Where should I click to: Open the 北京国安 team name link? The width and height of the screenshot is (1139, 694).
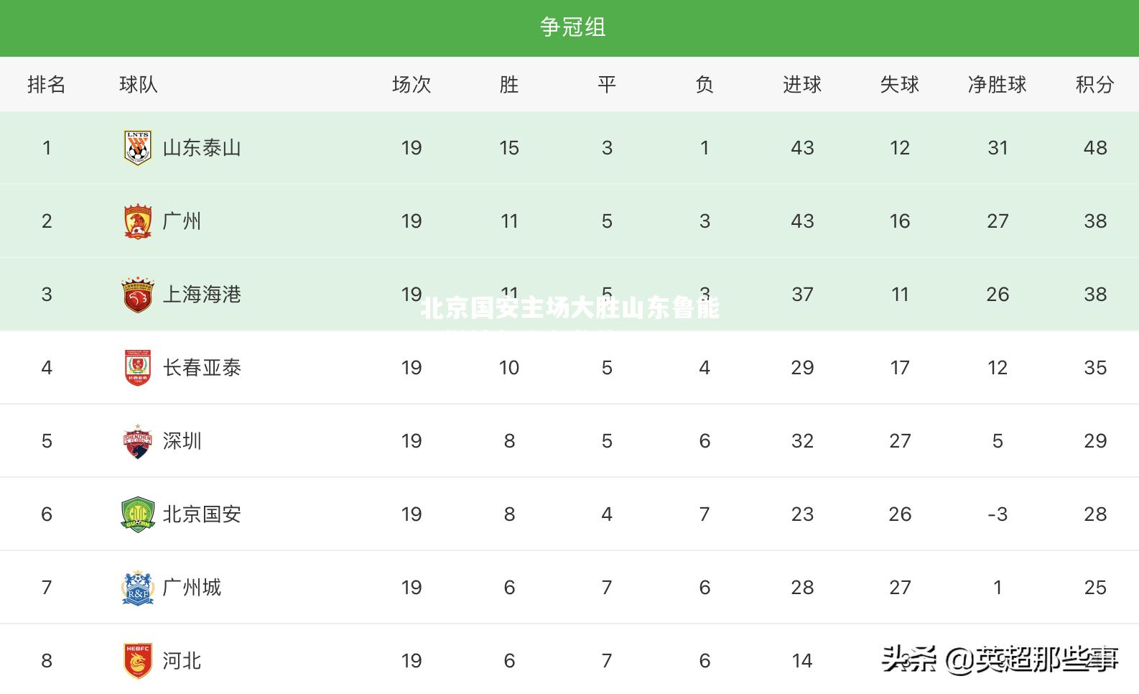point(202,514)
